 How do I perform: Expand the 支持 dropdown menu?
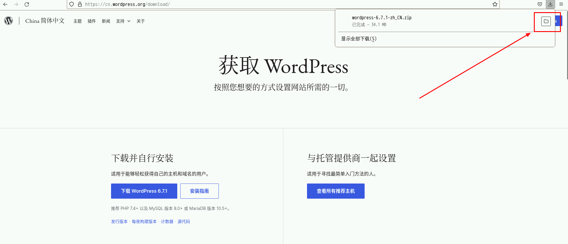pyautogui.click(x=123, y=21)
